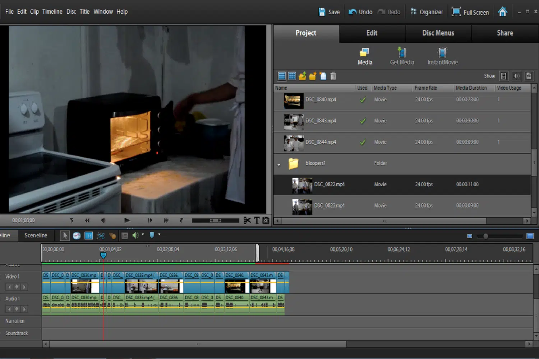Open the audio tools dropdown arrow
Screen dimensions: 539x359
point(143,234)
